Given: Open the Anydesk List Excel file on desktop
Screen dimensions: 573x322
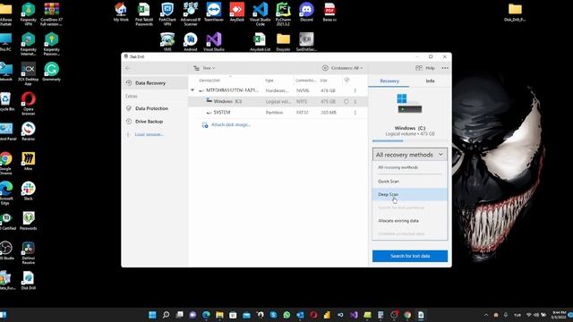Looking at the screenshot, I should point(260,42).
